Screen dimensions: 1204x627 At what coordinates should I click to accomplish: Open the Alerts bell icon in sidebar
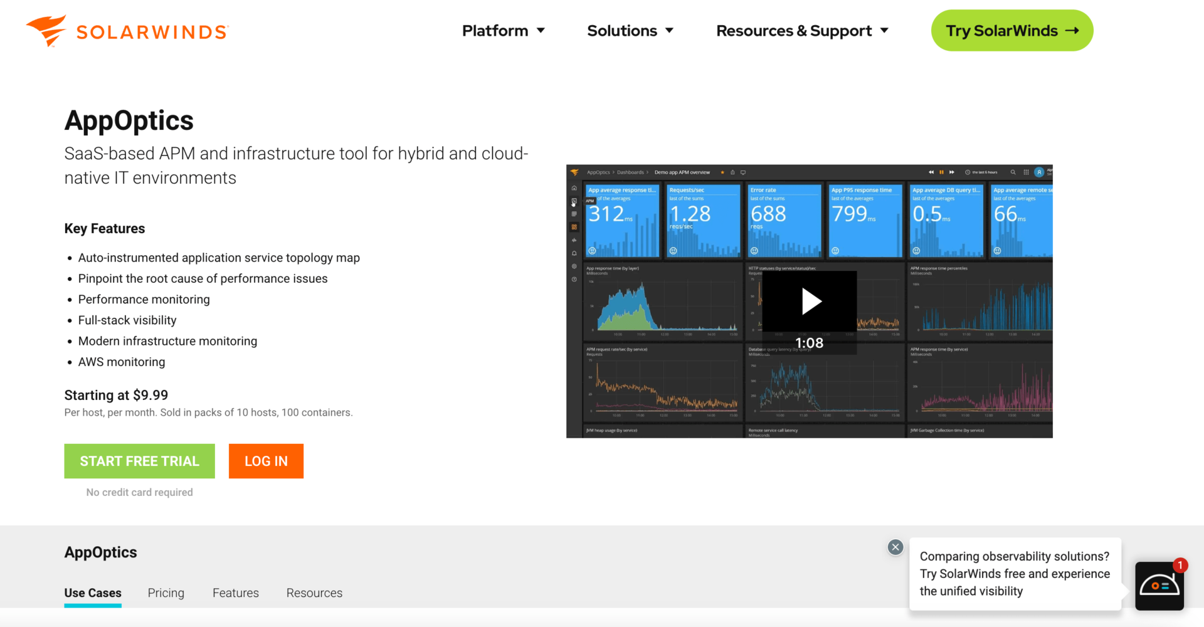pos(574,251)
